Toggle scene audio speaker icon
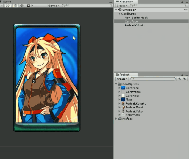The height and width of the screenshot is (159, 189). pyautogui.click(x=22, y=6)
